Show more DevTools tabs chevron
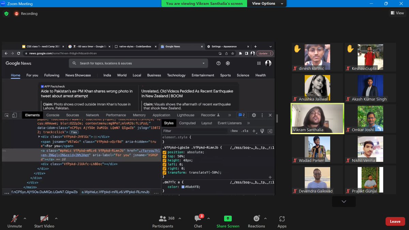409x230 pixels. coord(229,115)
